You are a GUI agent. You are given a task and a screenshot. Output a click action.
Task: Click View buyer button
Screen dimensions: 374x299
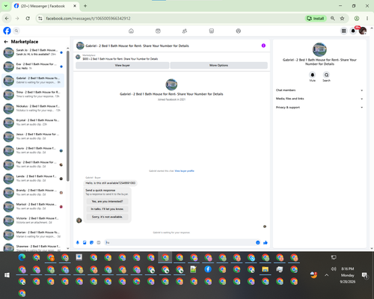123,65
